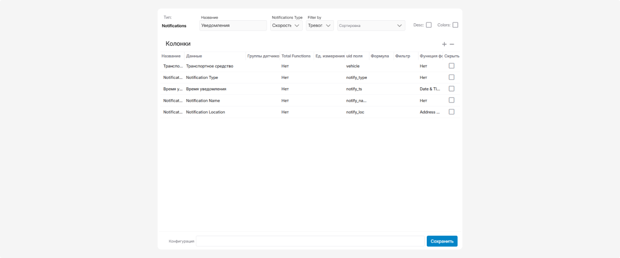Click the Date & Ti... function cell
620x258 pixels.
(x=430, y=89)
